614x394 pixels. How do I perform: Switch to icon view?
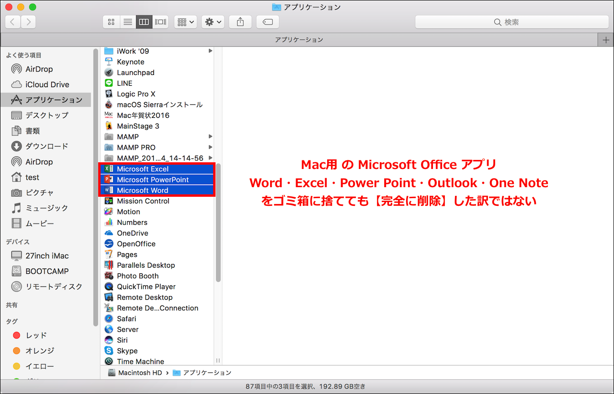[x=111, y=22]
